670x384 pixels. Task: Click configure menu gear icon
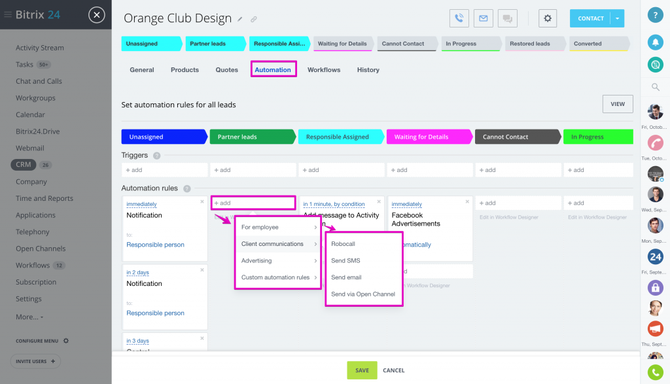point(66,341)
